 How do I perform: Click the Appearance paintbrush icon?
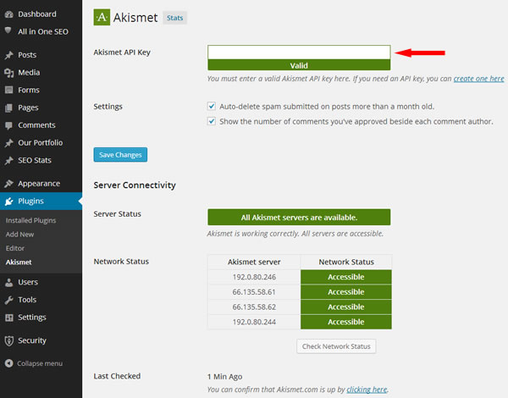8,184
